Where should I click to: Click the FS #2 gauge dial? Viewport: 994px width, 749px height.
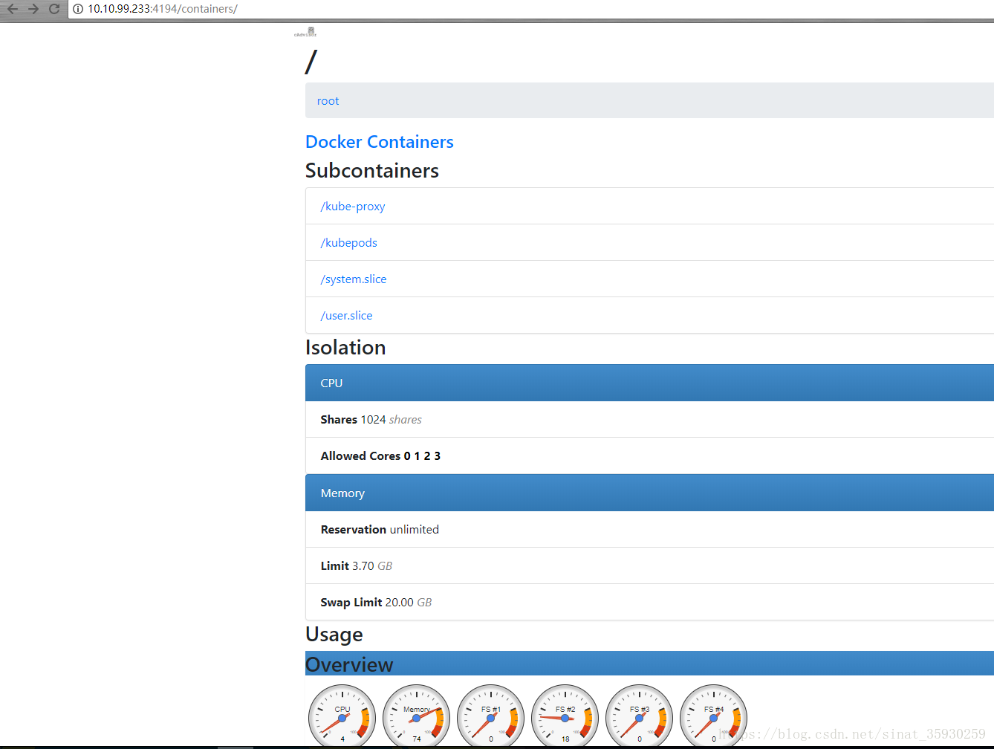565,716
